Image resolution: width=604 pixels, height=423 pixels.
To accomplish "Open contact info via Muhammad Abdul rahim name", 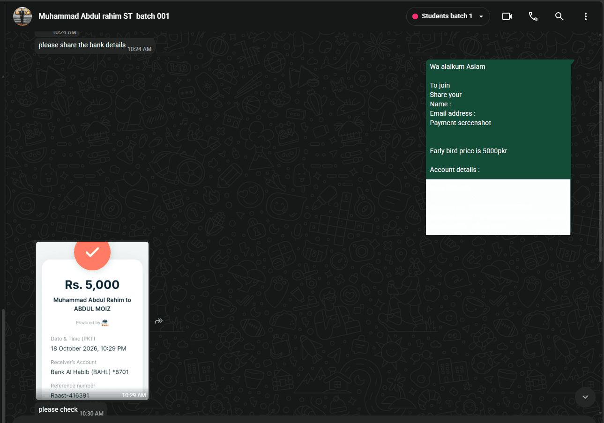I will tap(104, 16).
